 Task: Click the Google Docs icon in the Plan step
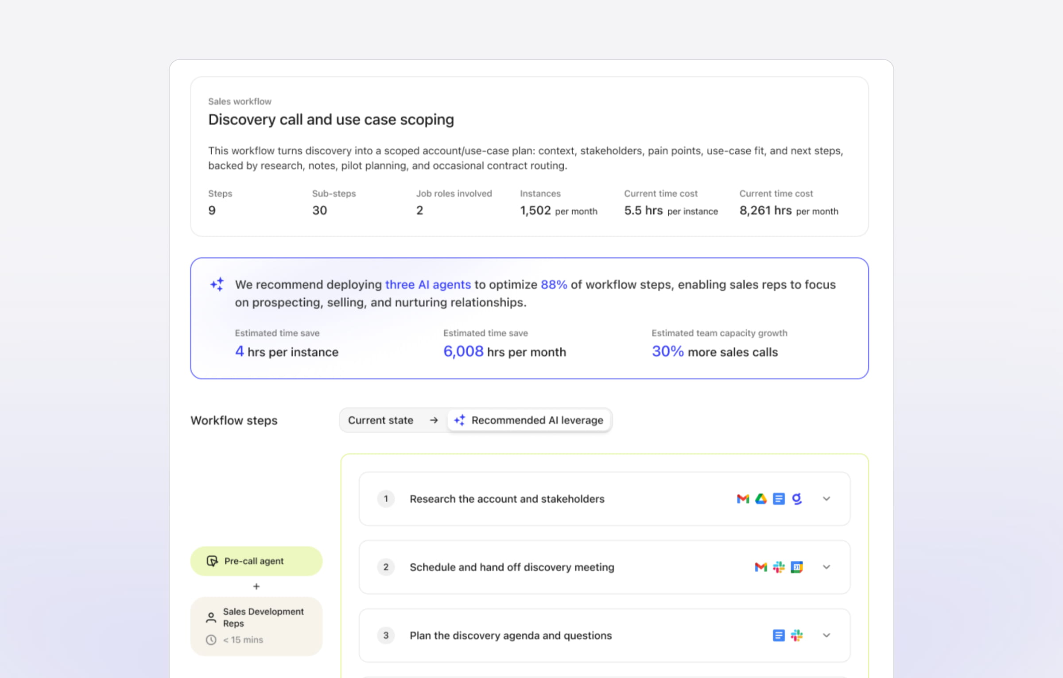pos(779,636)
